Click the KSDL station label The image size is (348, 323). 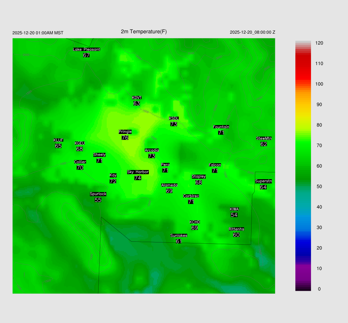coord(174,118)
